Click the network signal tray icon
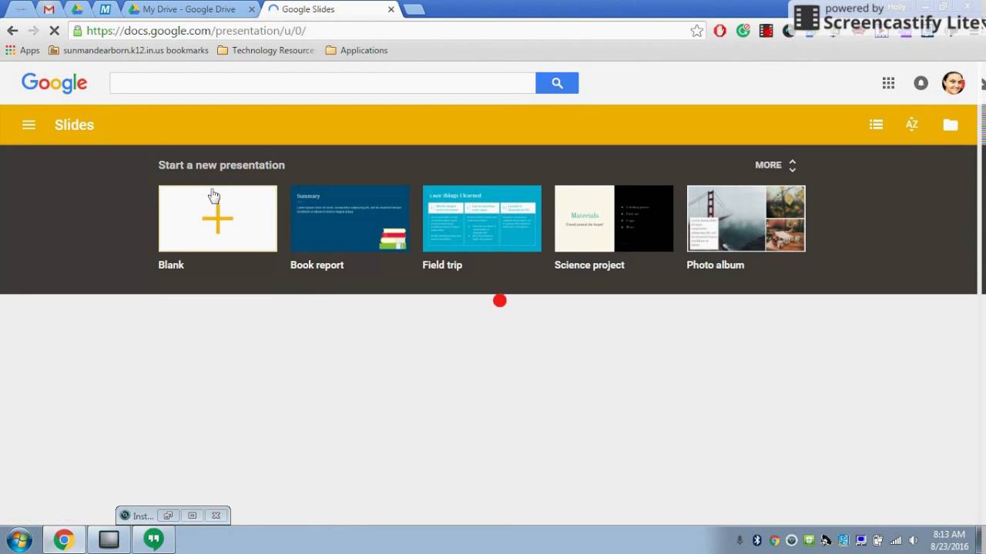Image resolution: width=986 pixels, height=554 pixels. point(896,540)
